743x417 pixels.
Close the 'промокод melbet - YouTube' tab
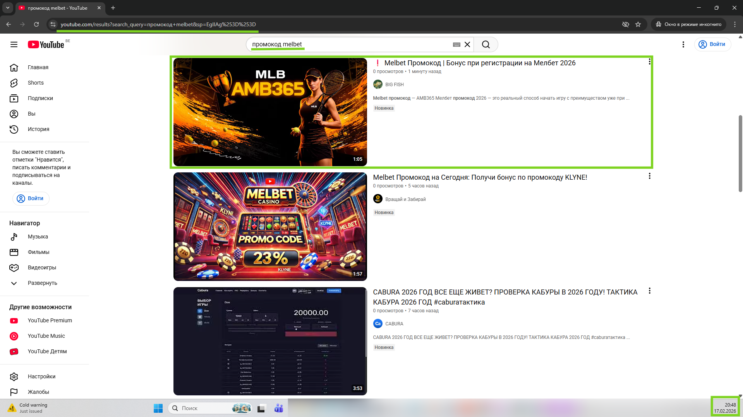(x=99, y=8)
